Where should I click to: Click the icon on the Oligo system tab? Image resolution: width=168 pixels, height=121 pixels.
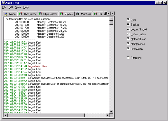(x=41, y=14)
